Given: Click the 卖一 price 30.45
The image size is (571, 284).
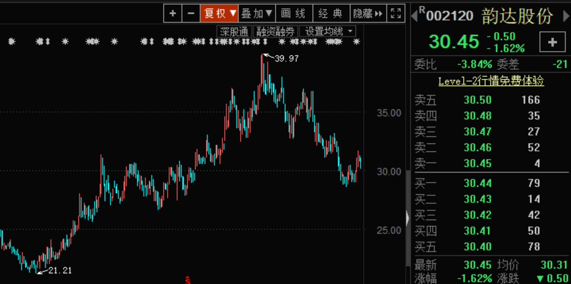Looking at the screenshot, I should click(x=477, y=163).
